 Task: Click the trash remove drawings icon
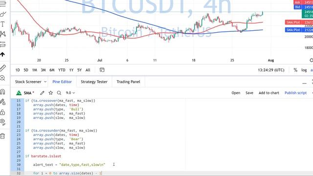[2, 136]
